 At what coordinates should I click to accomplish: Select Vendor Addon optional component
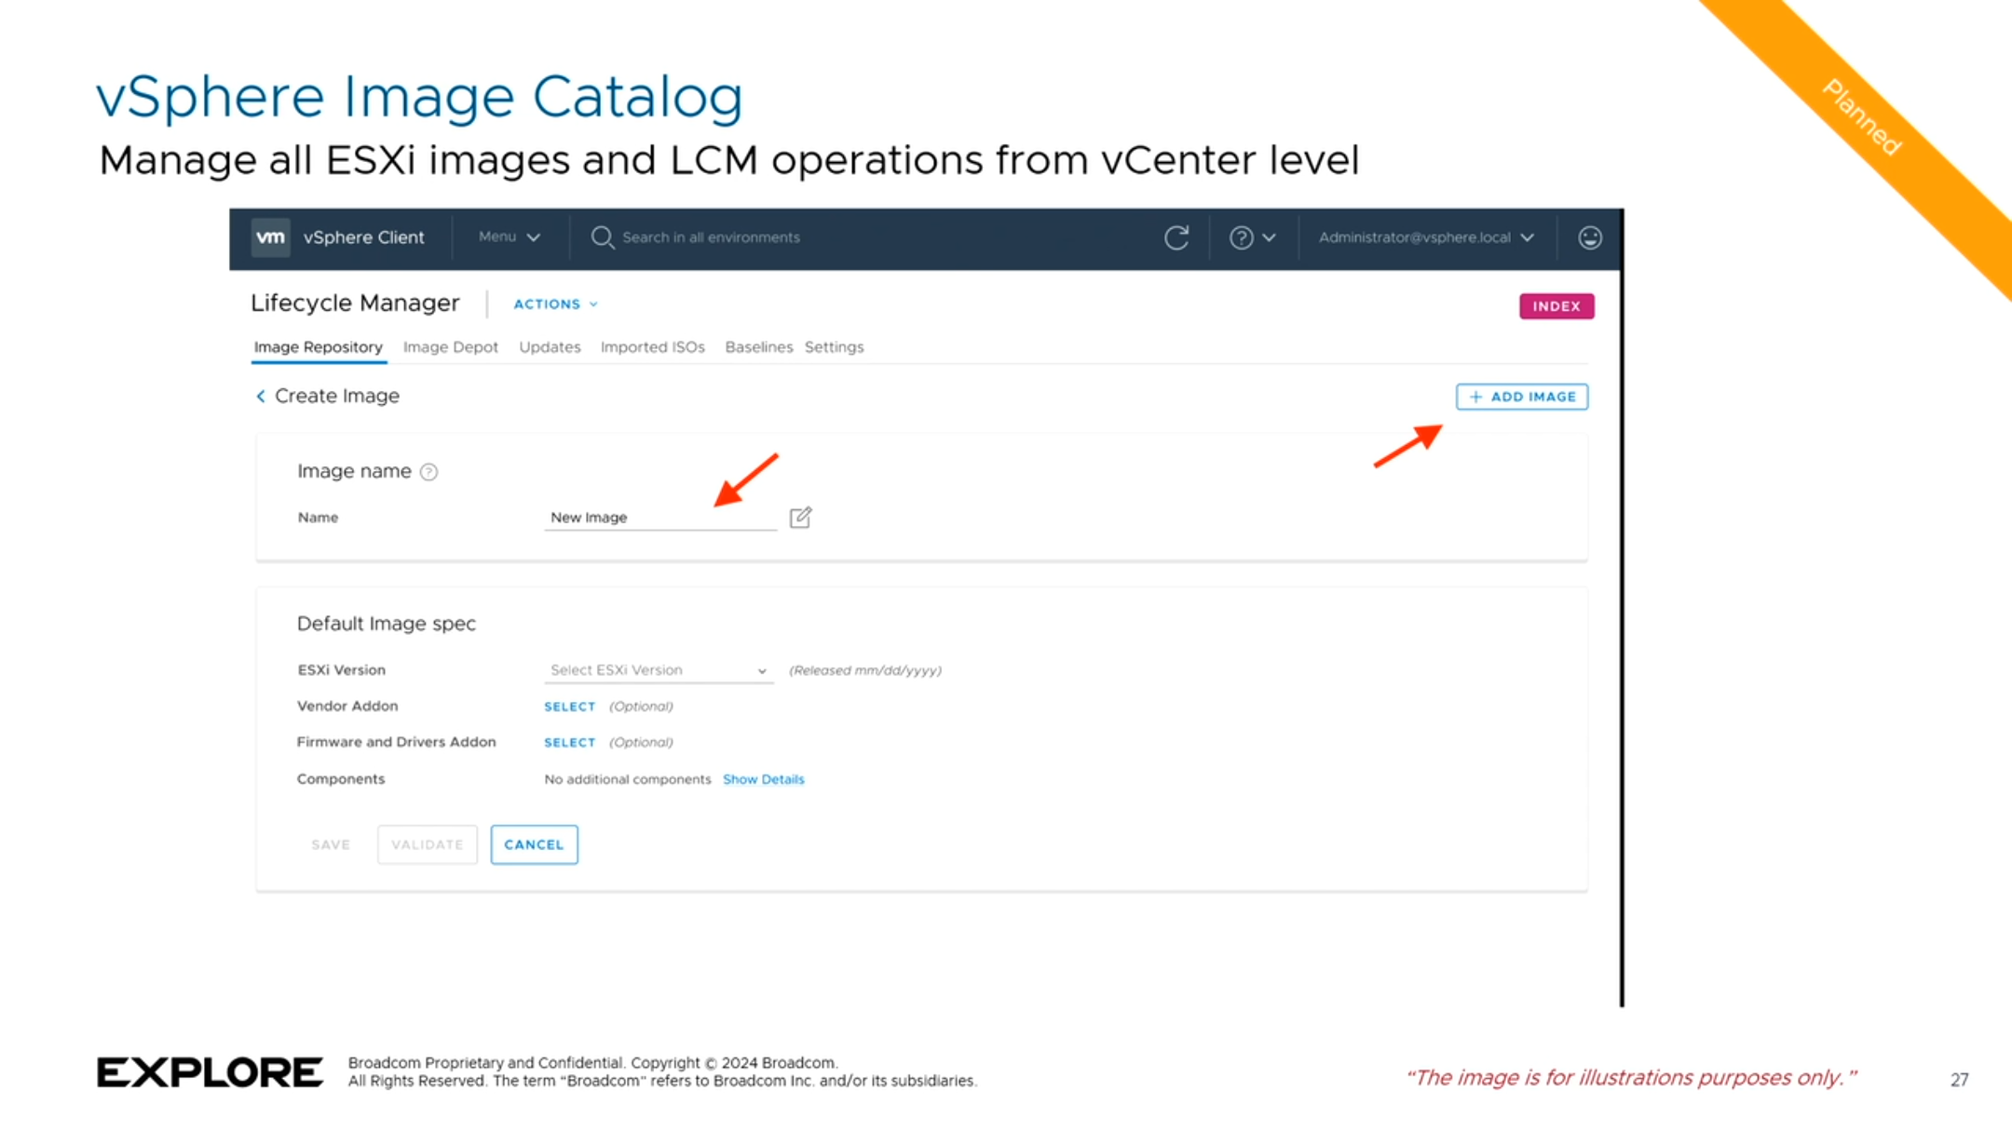click(569, 706)
